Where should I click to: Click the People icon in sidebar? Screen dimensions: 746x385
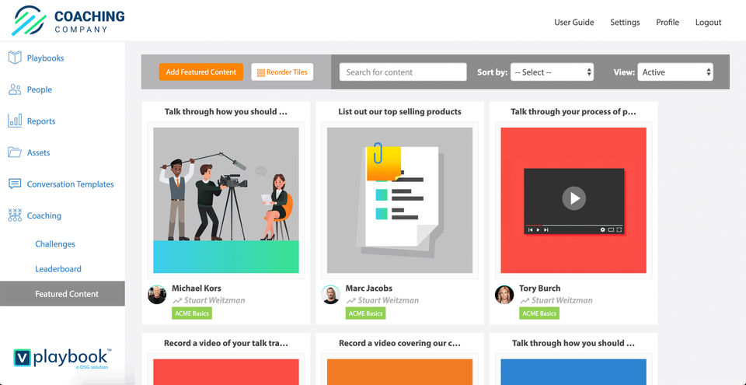(15, 89)
